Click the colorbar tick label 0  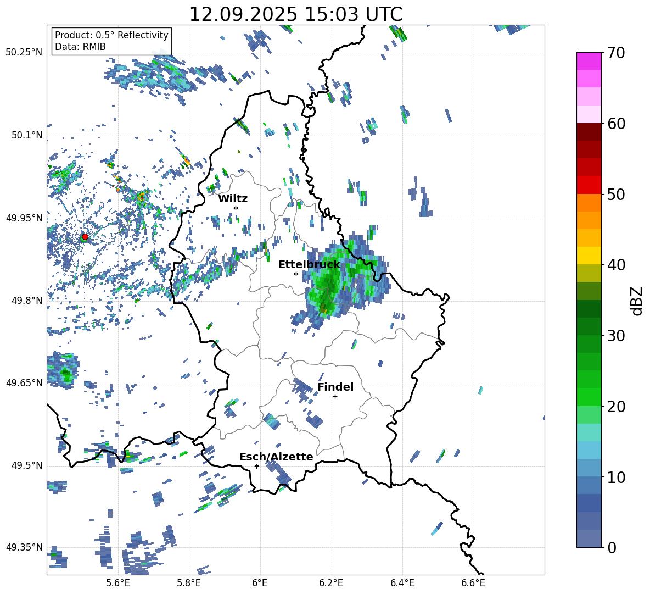(x=612, y=548)
